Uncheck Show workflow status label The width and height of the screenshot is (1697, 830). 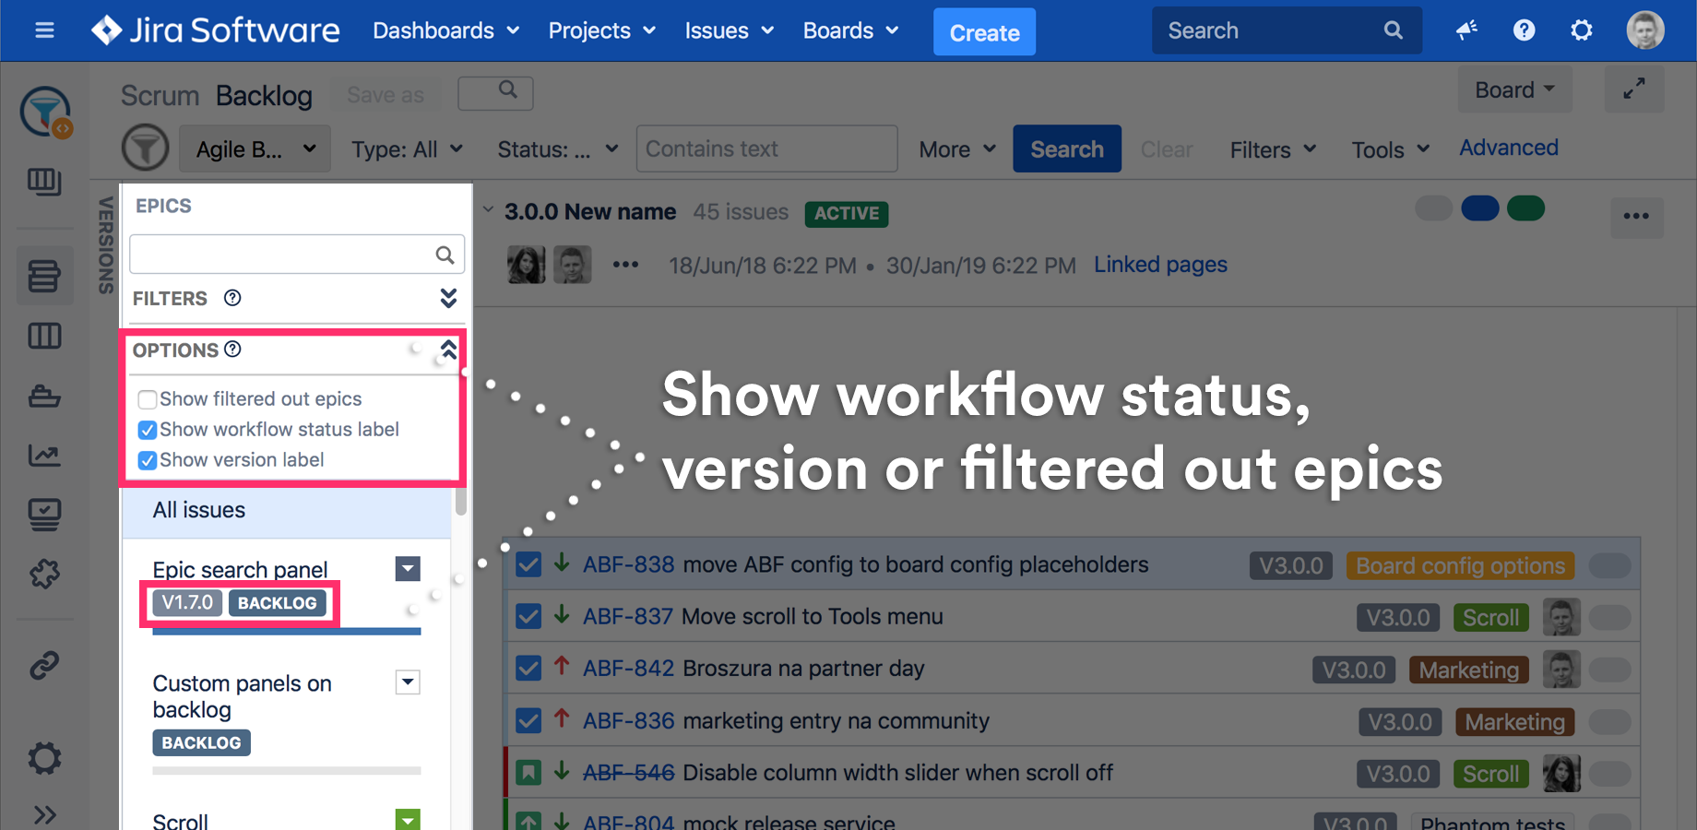pyautogui.click(x=147, y=430)
